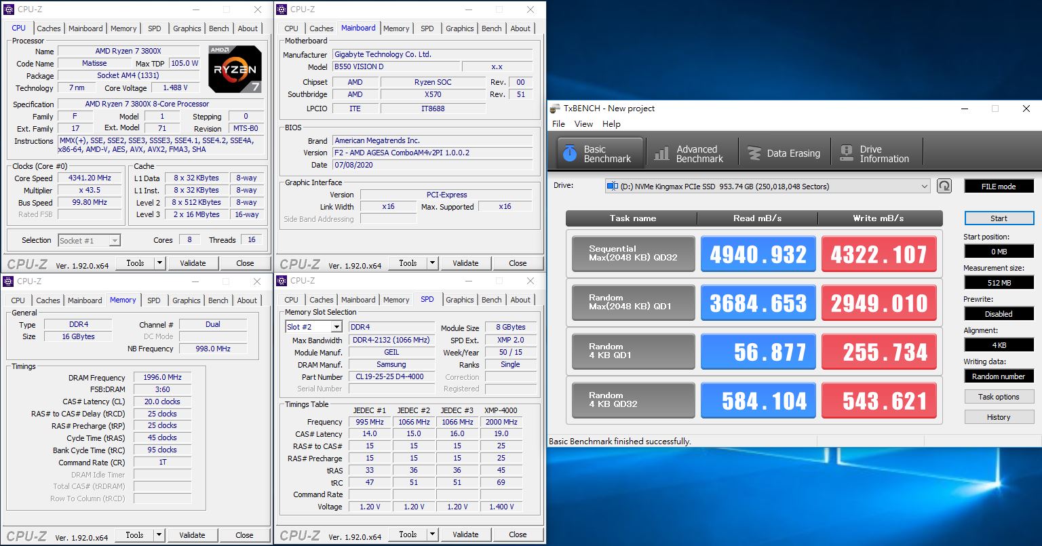In the CPU-Z Memory window, expand Tools dropdown arrow
The width and height of the screenshot is (1042, 546).
click(x=159, y=535)
